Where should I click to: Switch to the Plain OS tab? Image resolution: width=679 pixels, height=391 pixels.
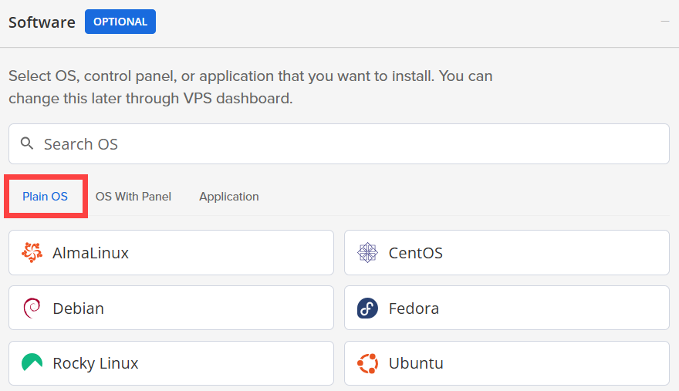click(x=45, y=197)
